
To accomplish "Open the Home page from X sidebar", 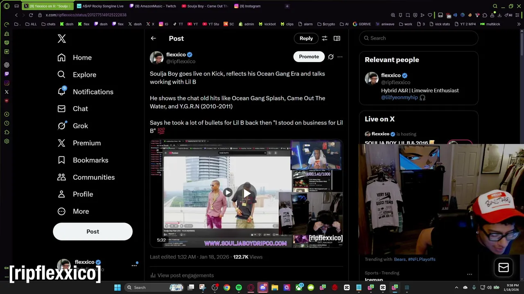I will point(75,58).
